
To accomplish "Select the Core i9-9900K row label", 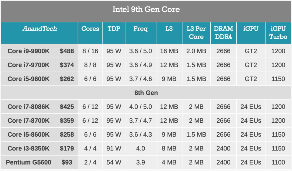I will point(29,51).
